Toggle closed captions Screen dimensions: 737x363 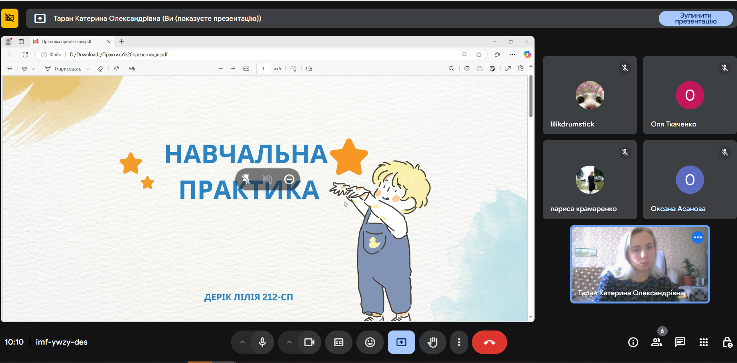click(x=338, y=342)
